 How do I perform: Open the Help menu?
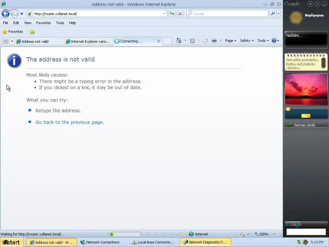(72, 23)
